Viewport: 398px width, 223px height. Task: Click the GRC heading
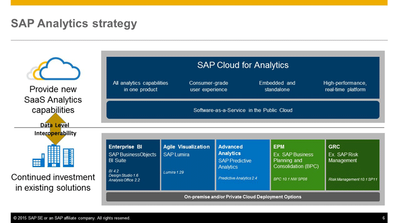coord(334,147)
